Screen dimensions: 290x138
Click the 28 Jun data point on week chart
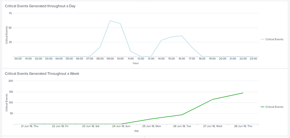tap(243, 93)
